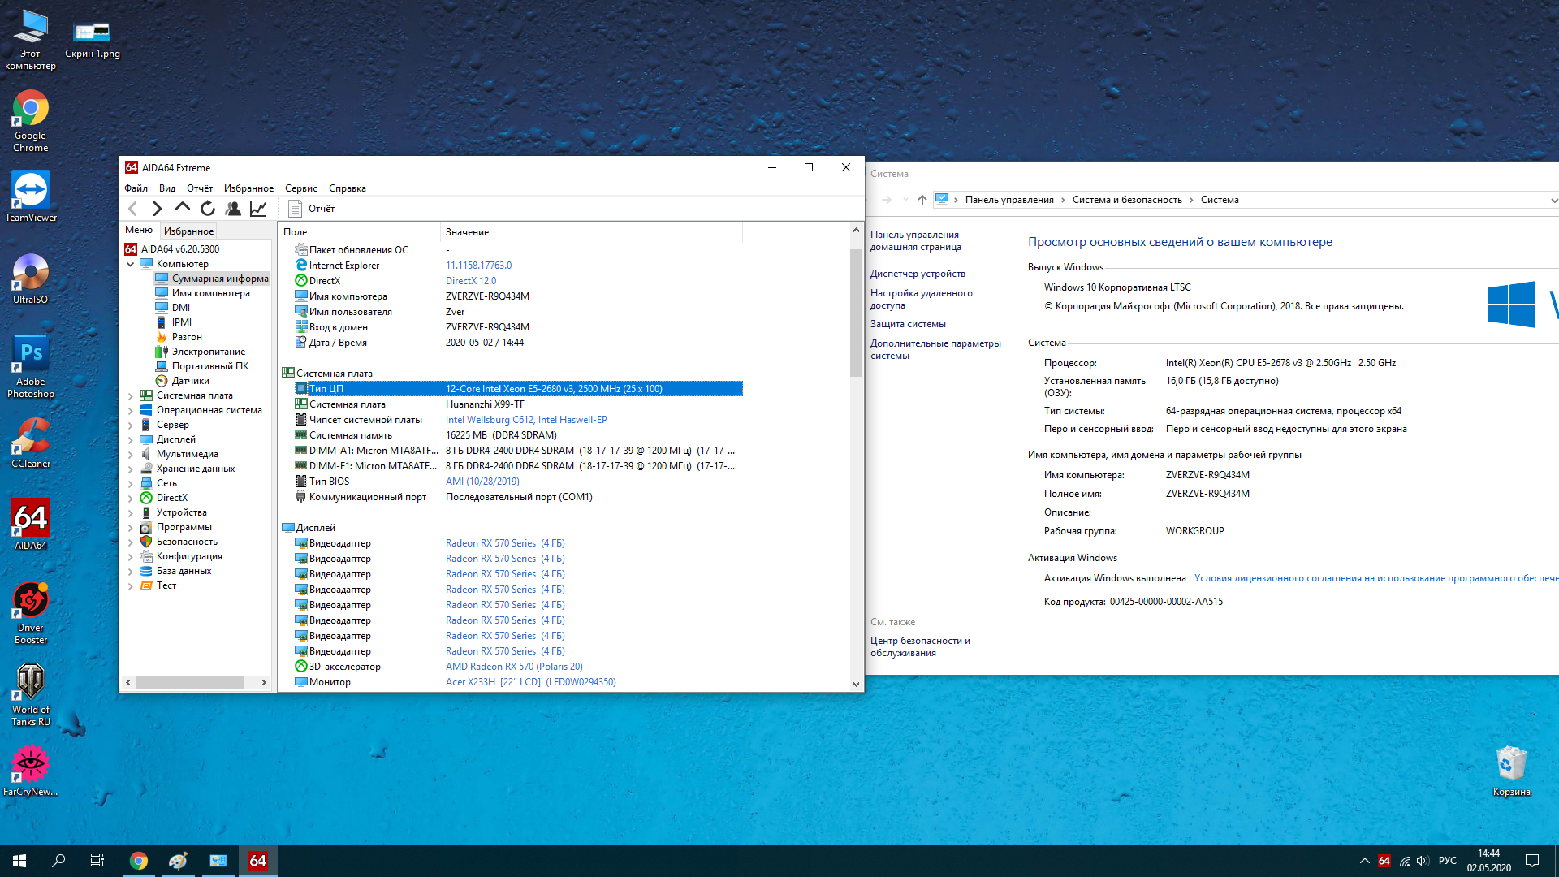Select Датчики in the tree
Image resolution: width=1559 pixels, height=877 pixels.
pyautogui.click(x=190, y=381)
